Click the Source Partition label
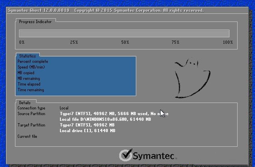Screen dimensions: 255x167 click(x=31, y=113)
